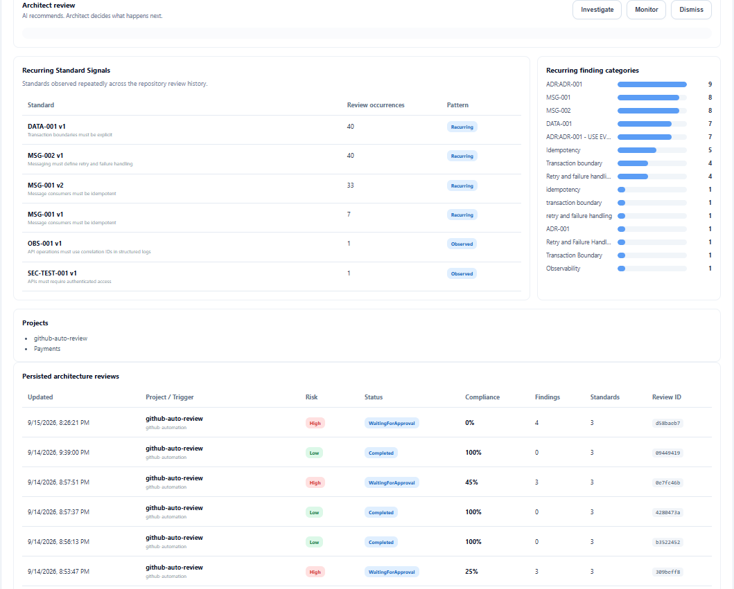Click the Project / Trigger column header
The width and height of the screenshot is (734, 589).
pyautogui.click(x=169, y=397)
